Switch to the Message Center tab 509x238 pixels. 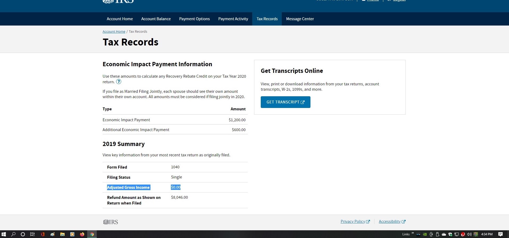[x=300, y=19]
